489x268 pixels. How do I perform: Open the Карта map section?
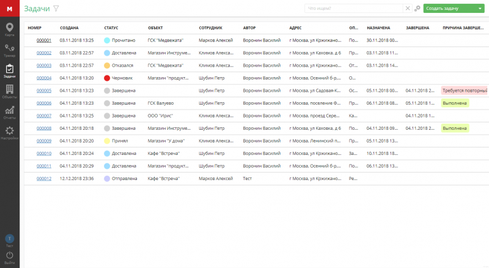9,29
